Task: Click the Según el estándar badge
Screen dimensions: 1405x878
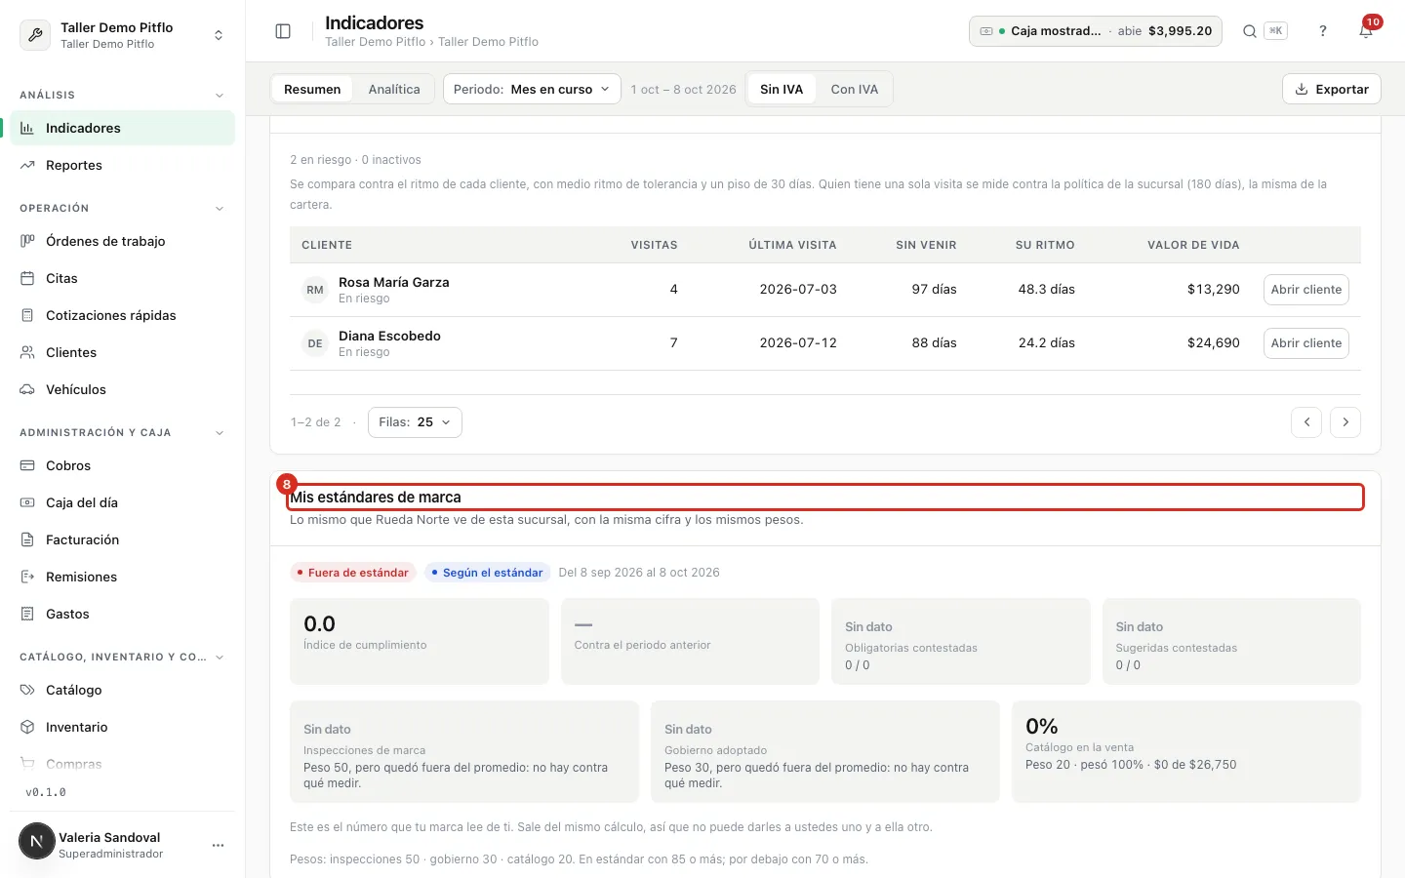Action: pos(487,573)
